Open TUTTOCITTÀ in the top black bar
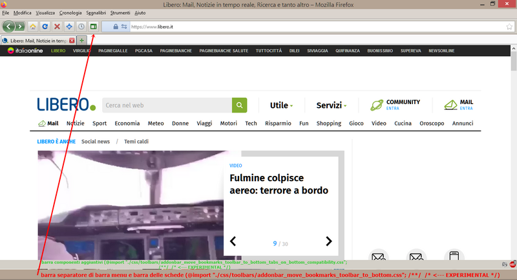Image resolution: width=517 pixels, height=280 pixels. [269, 51]
